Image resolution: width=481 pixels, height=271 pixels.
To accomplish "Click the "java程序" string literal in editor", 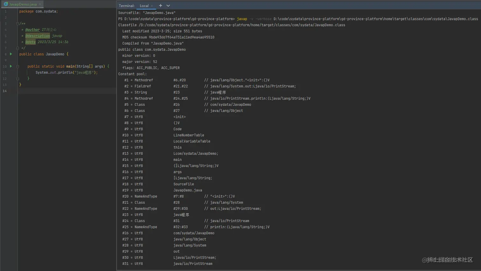I will click(84, 72).
